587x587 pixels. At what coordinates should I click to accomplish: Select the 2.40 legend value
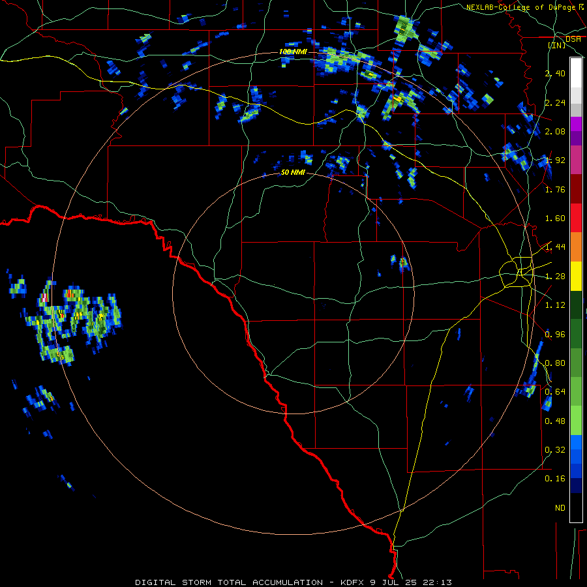(x=555, y=73)
